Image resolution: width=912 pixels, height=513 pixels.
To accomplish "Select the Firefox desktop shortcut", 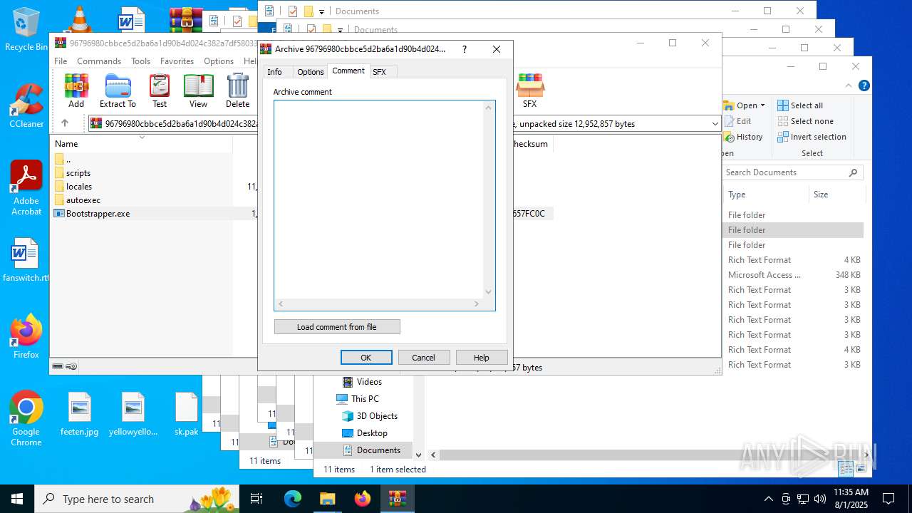I will click(x=26, y=336).
